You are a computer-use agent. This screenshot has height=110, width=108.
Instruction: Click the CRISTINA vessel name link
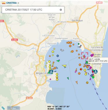[x=11, y=3]
